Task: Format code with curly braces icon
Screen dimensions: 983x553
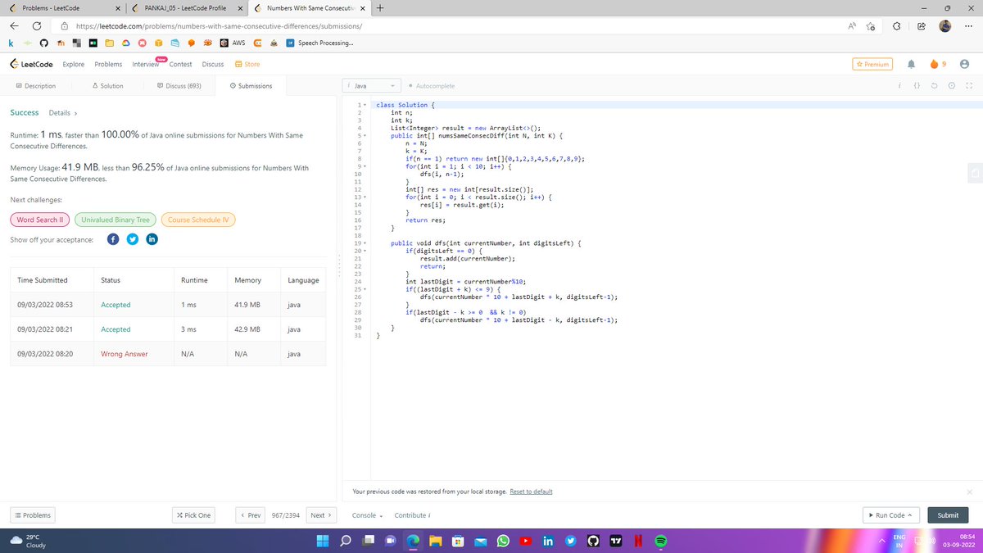Action: 917,86
